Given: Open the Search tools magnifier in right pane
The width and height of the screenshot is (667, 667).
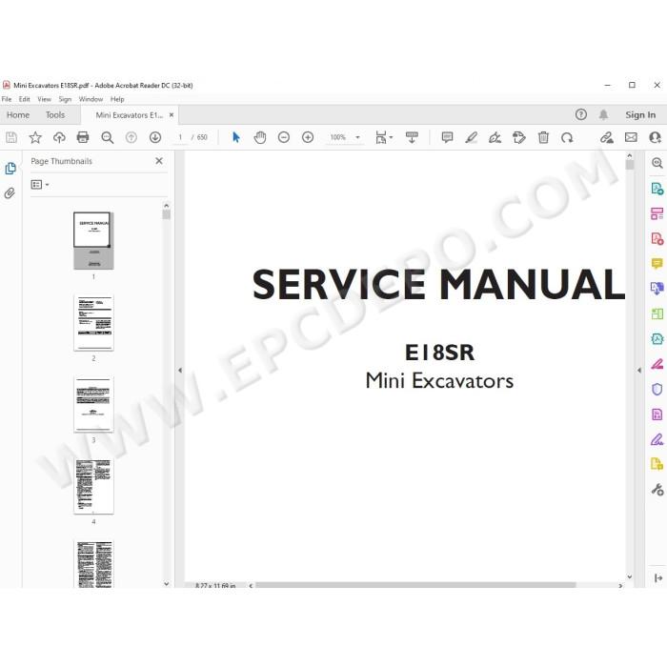Looking at the screenshot, I should [657, 163].
